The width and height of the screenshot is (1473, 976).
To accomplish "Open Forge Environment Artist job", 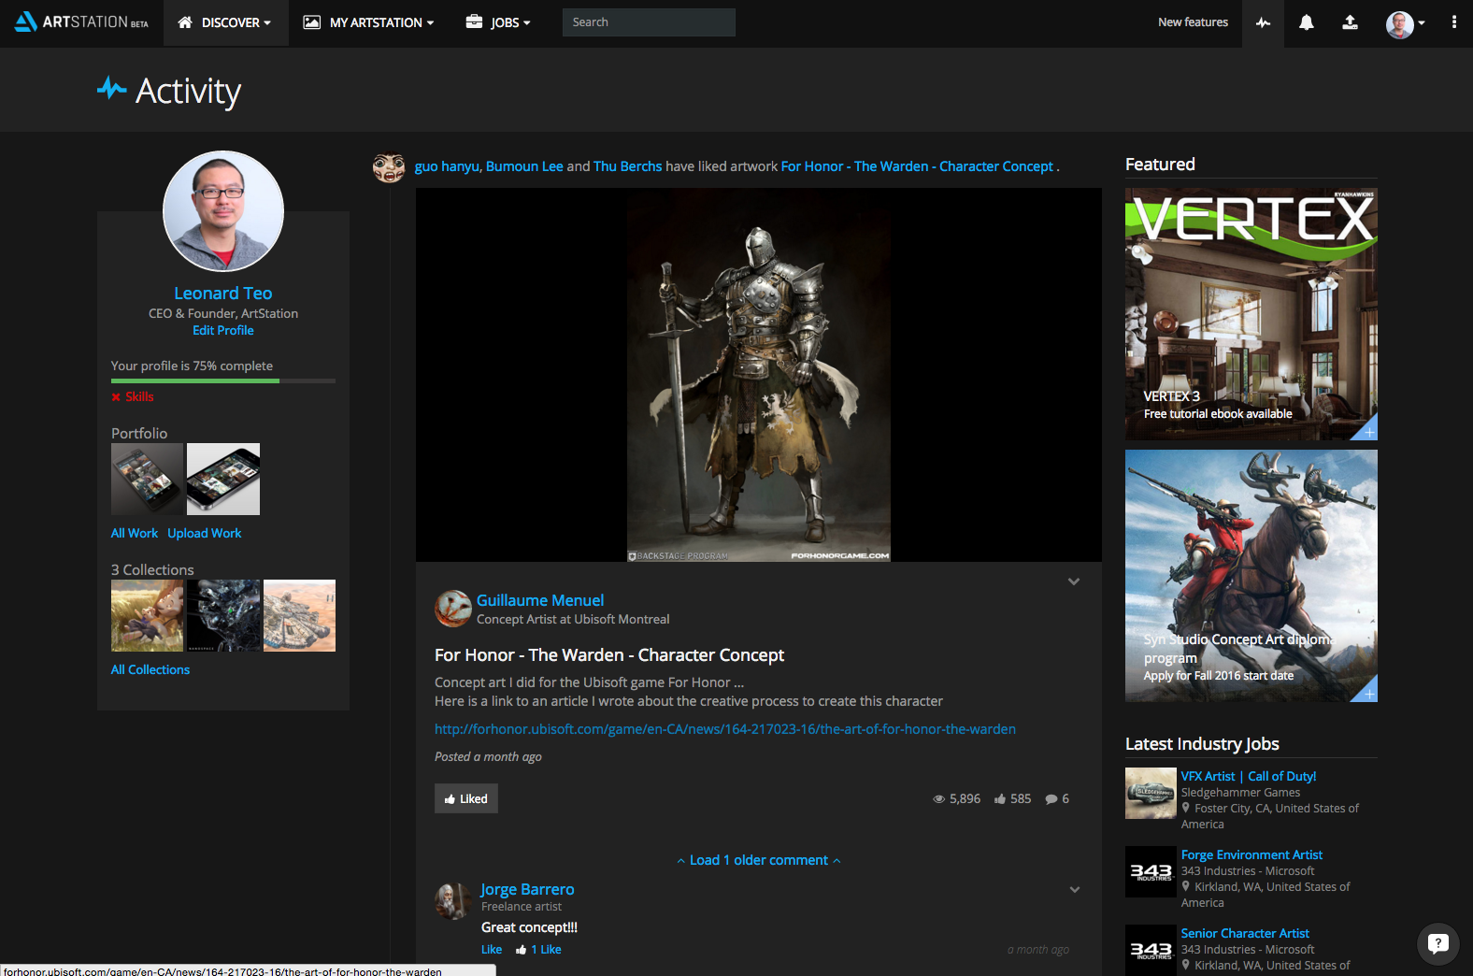I will [x=1251, y=854].
